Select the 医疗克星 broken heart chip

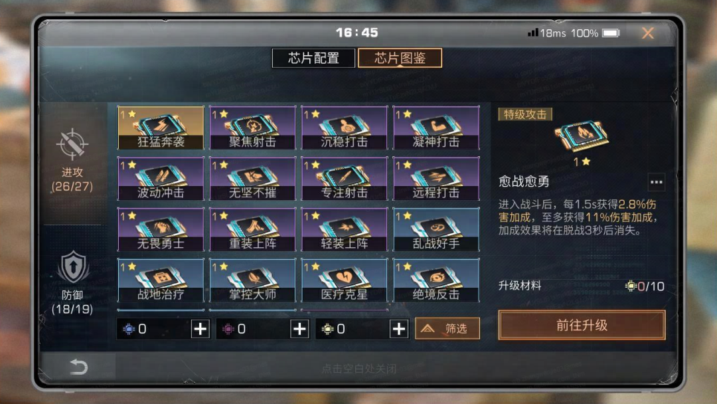pyautogui.click(x=345, y=280)
